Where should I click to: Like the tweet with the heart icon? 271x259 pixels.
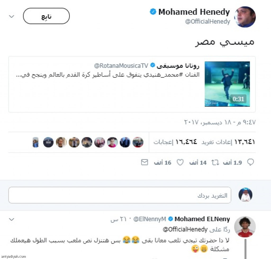point(180,162)
